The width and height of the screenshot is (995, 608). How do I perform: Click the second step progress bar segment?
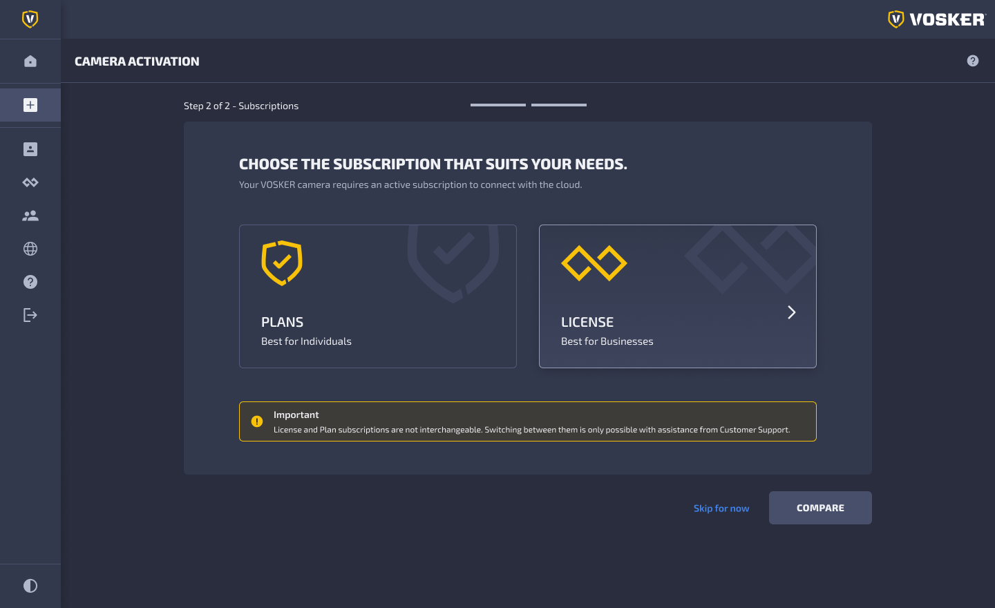[559, 105]
